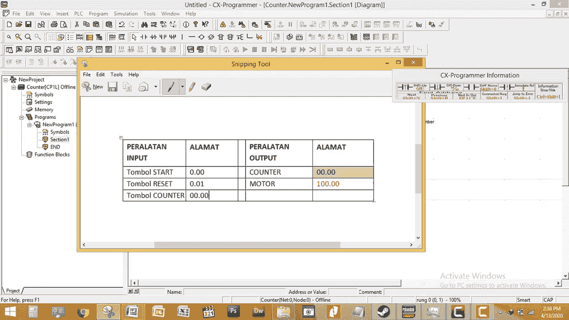The width and height of the screenshot is (569, 320).
Task: Open Dreamweaver from the taskbar
Action: coord(259,312)
